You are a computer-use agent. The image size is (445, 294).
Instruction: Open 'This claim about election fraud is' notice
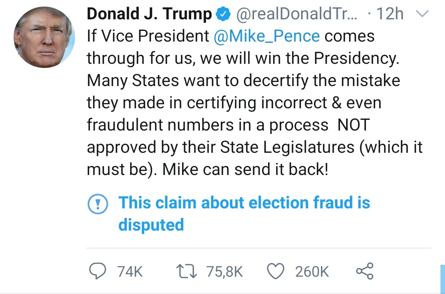(244, 203)
